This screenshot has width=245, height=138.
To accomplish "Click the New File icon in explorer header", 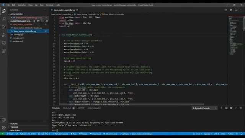I will click(34, 21).
